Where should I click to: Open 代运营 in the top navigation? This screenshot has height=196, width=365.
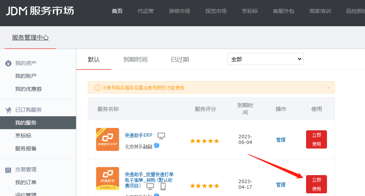pyautogui.click(x=146, y=11)
